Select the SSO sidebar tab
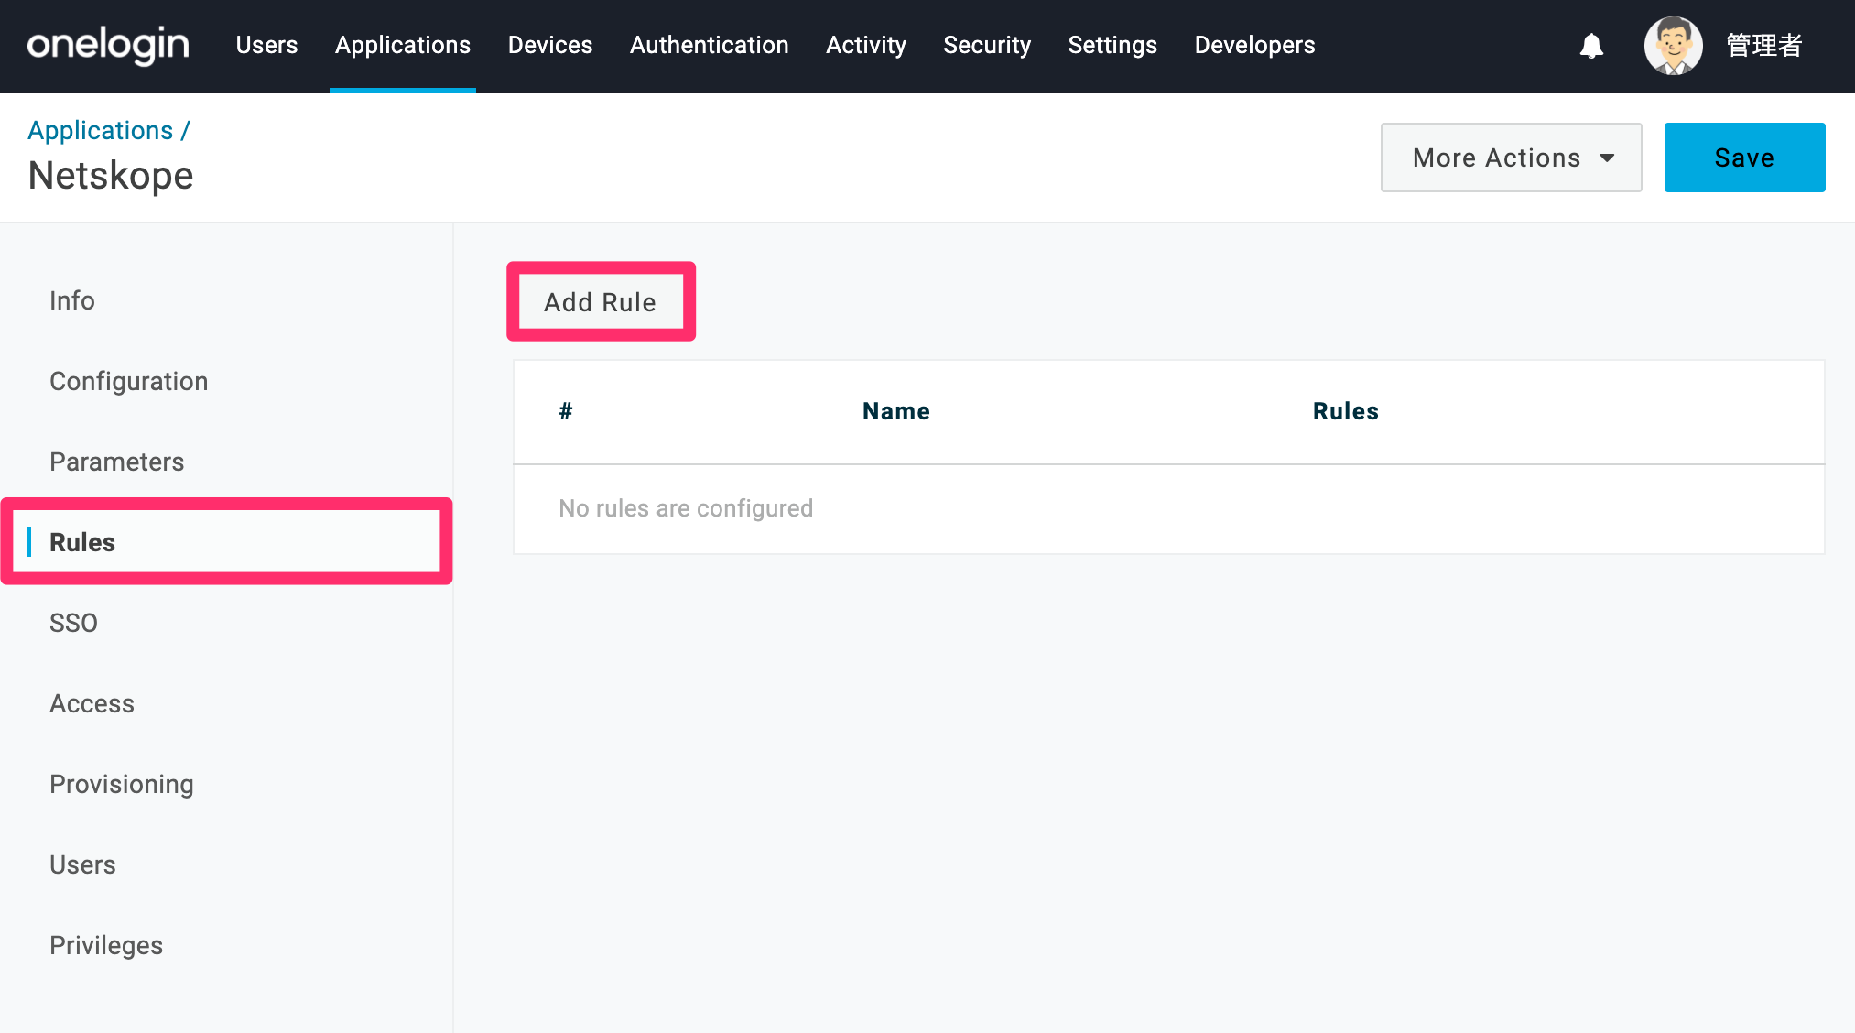Viewport: 1855px width, 1033px height. point(73,623)
